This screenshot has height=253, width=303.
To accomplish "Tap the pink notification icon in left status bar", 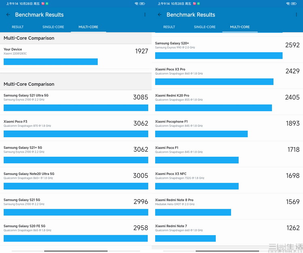I will pyautogui.click(x=43, y=4).
